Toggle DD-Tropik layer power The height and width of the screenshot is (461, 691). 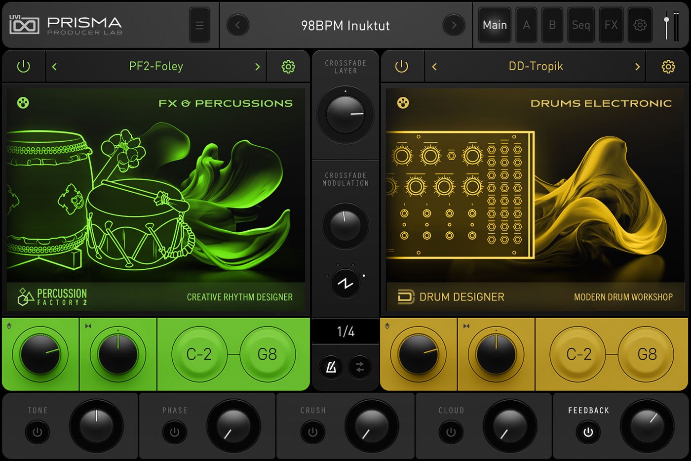(402, 67)
